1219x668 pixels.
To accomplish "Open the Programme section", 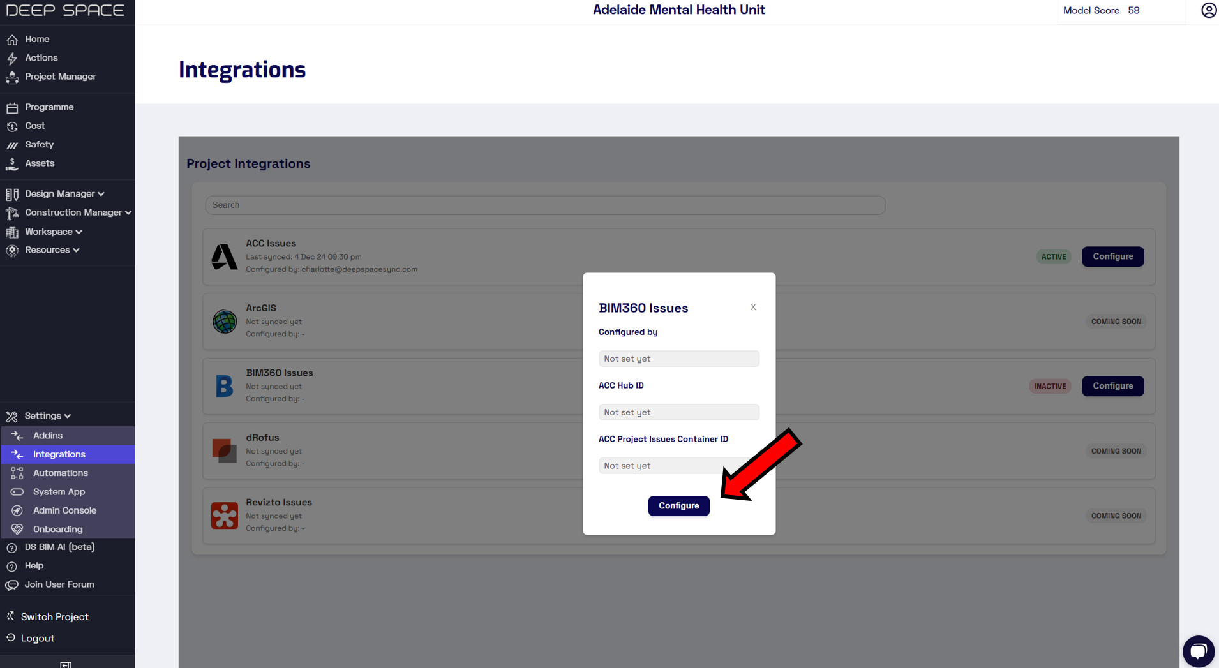I will (13, 107).
